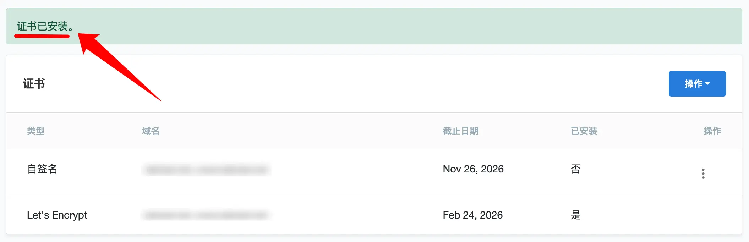Sort the table by 类型 column
Viewport: 749px width, 242px height.
pos(35,131)
